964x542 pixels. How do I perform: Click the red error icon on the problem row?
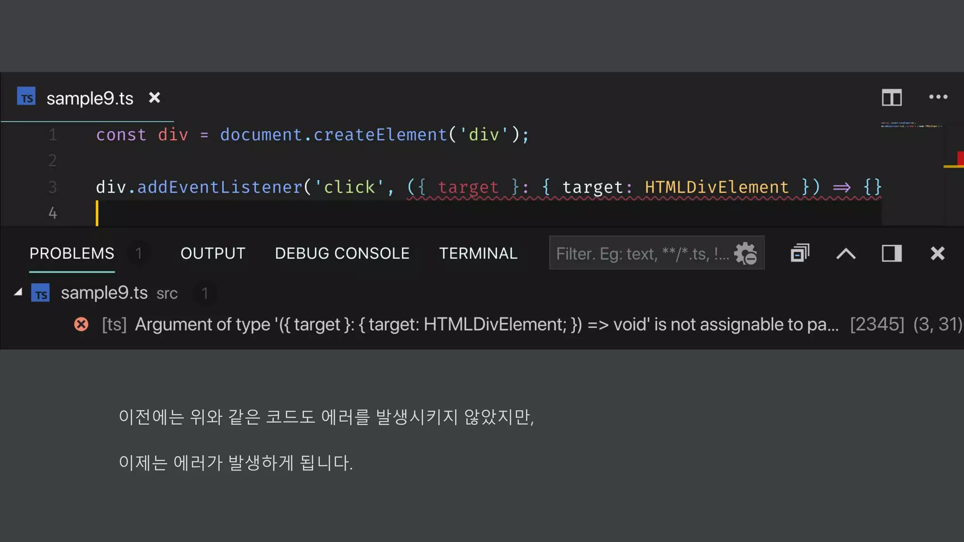(81, 324)
